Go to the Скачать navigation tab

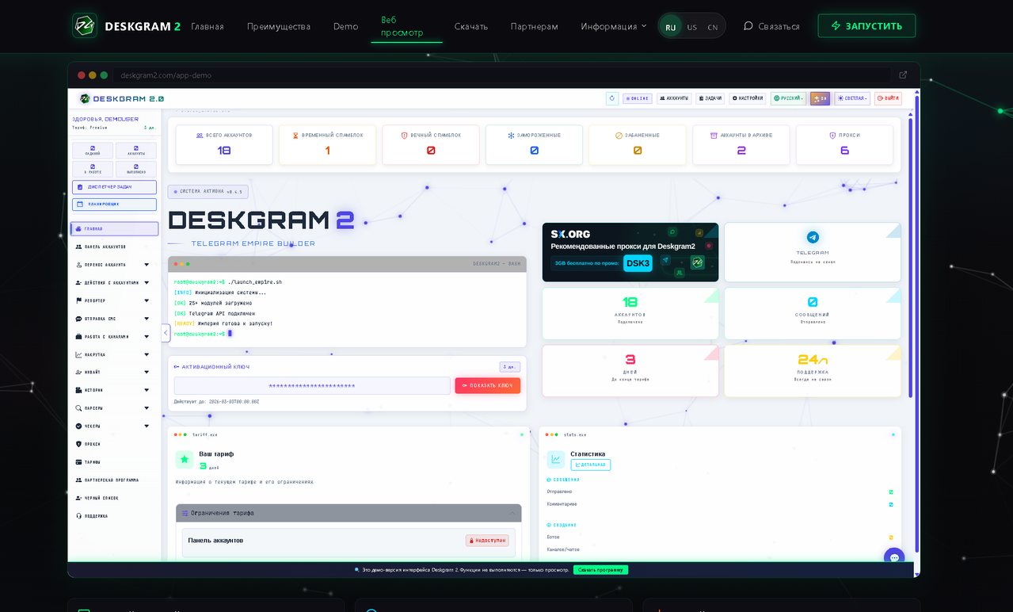tap(470, 26)
